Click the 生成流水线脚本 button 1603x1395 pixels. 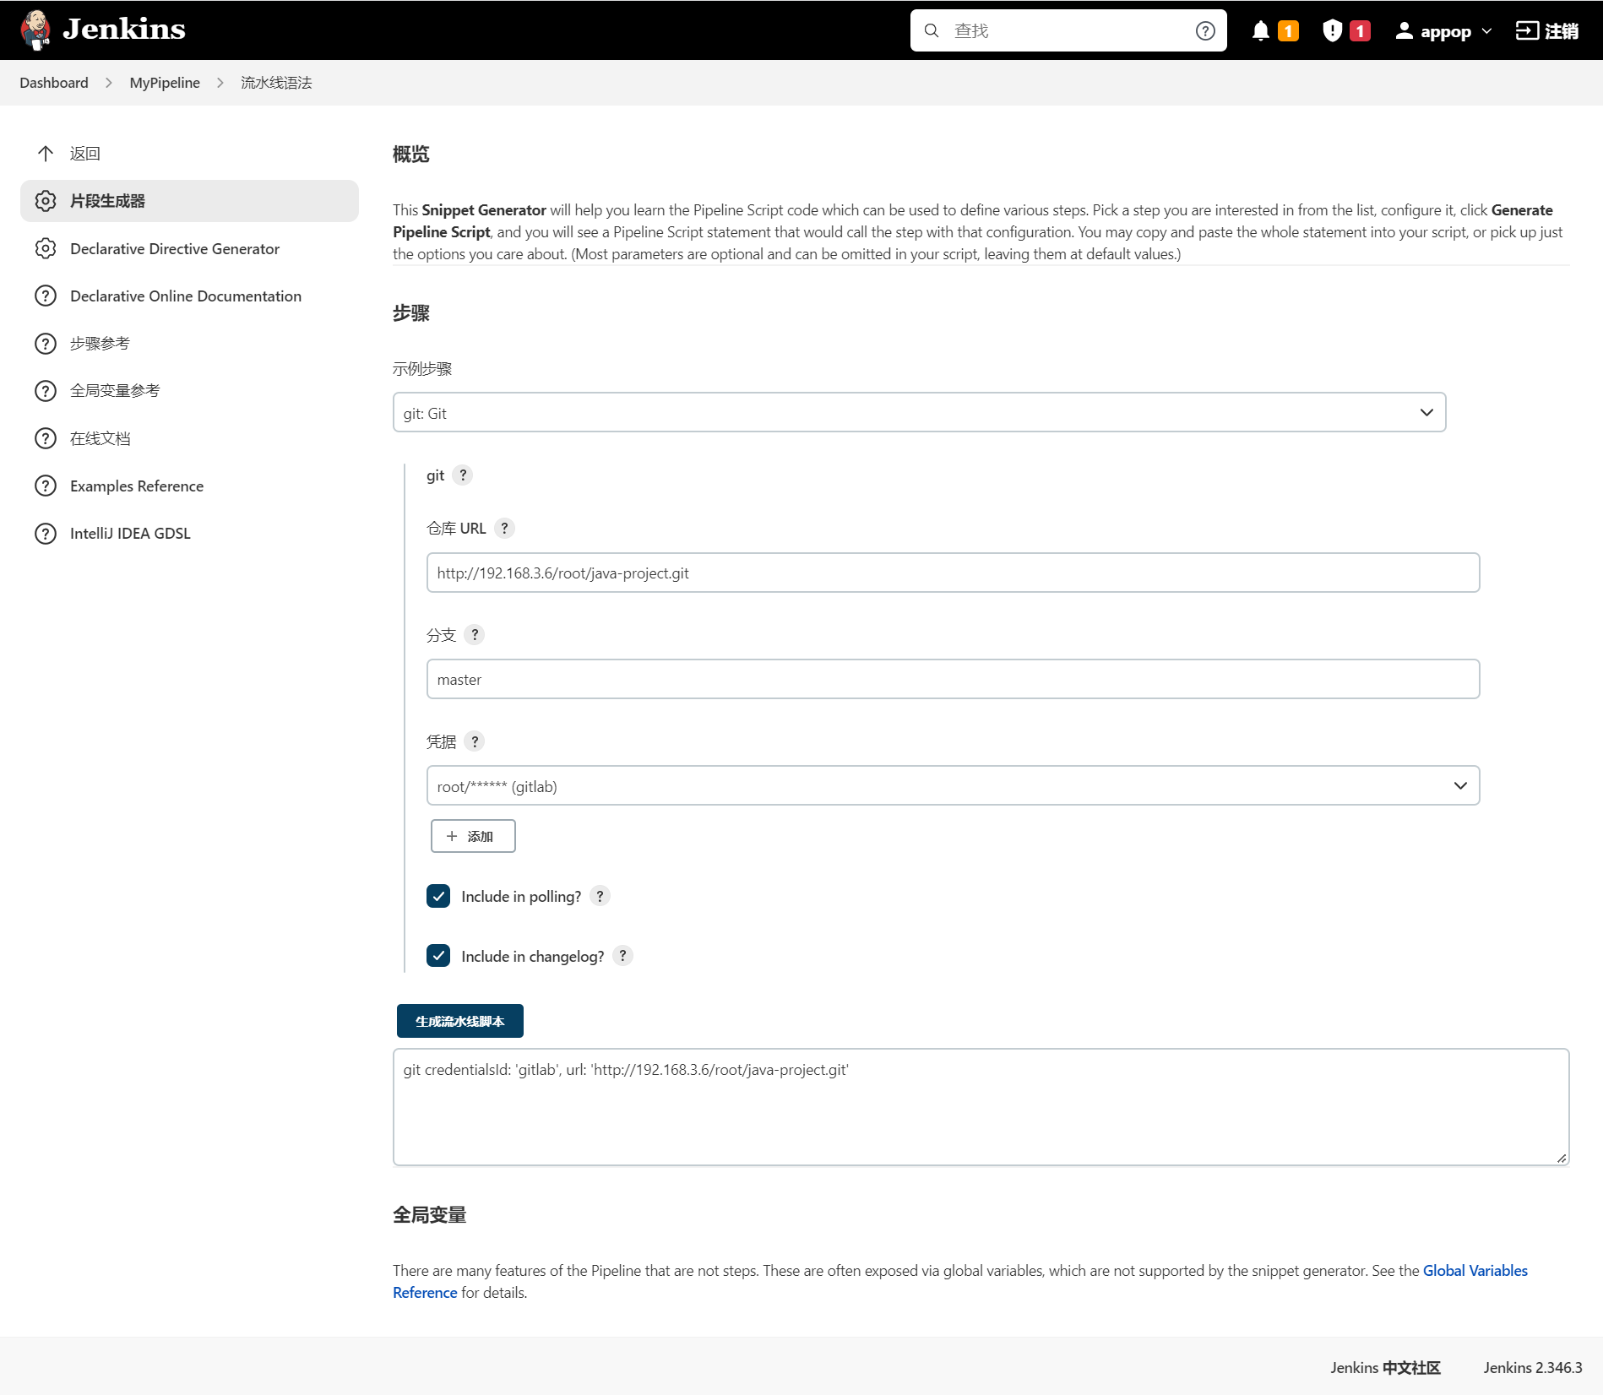point(459,1022)
